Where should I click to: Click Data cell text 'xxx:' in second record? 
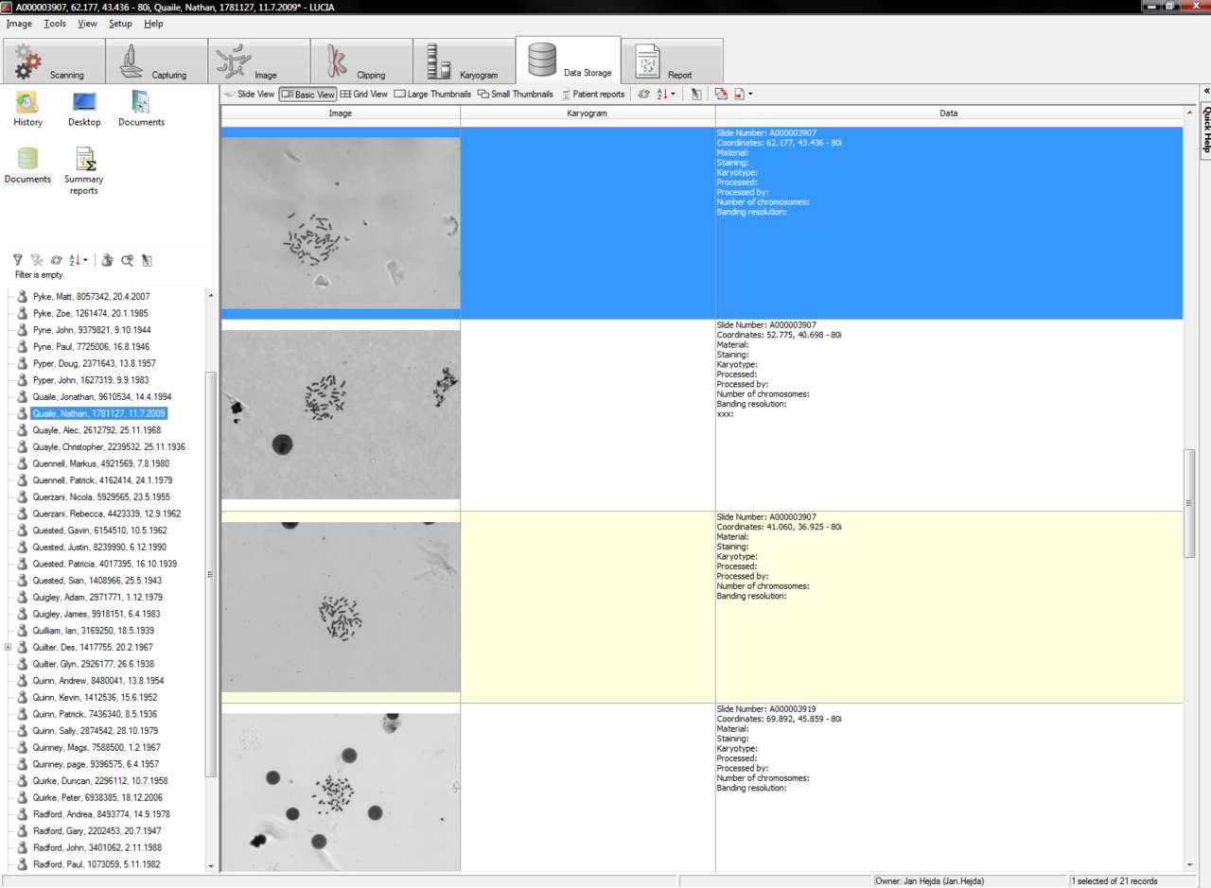click(725, 414)
